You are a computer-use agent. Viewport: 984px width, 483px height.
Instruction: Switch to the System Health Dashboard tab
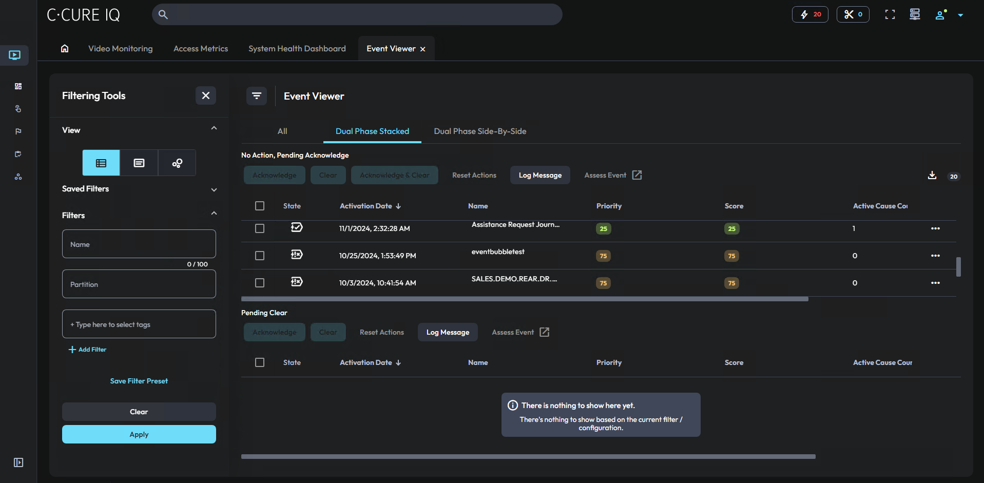(297, 48)
